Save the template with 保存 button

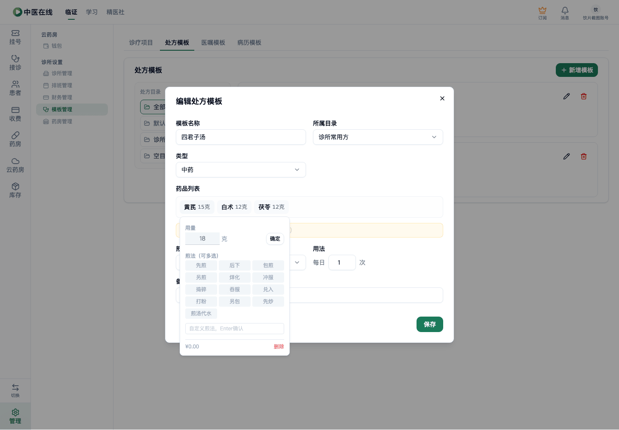point(430,324)
